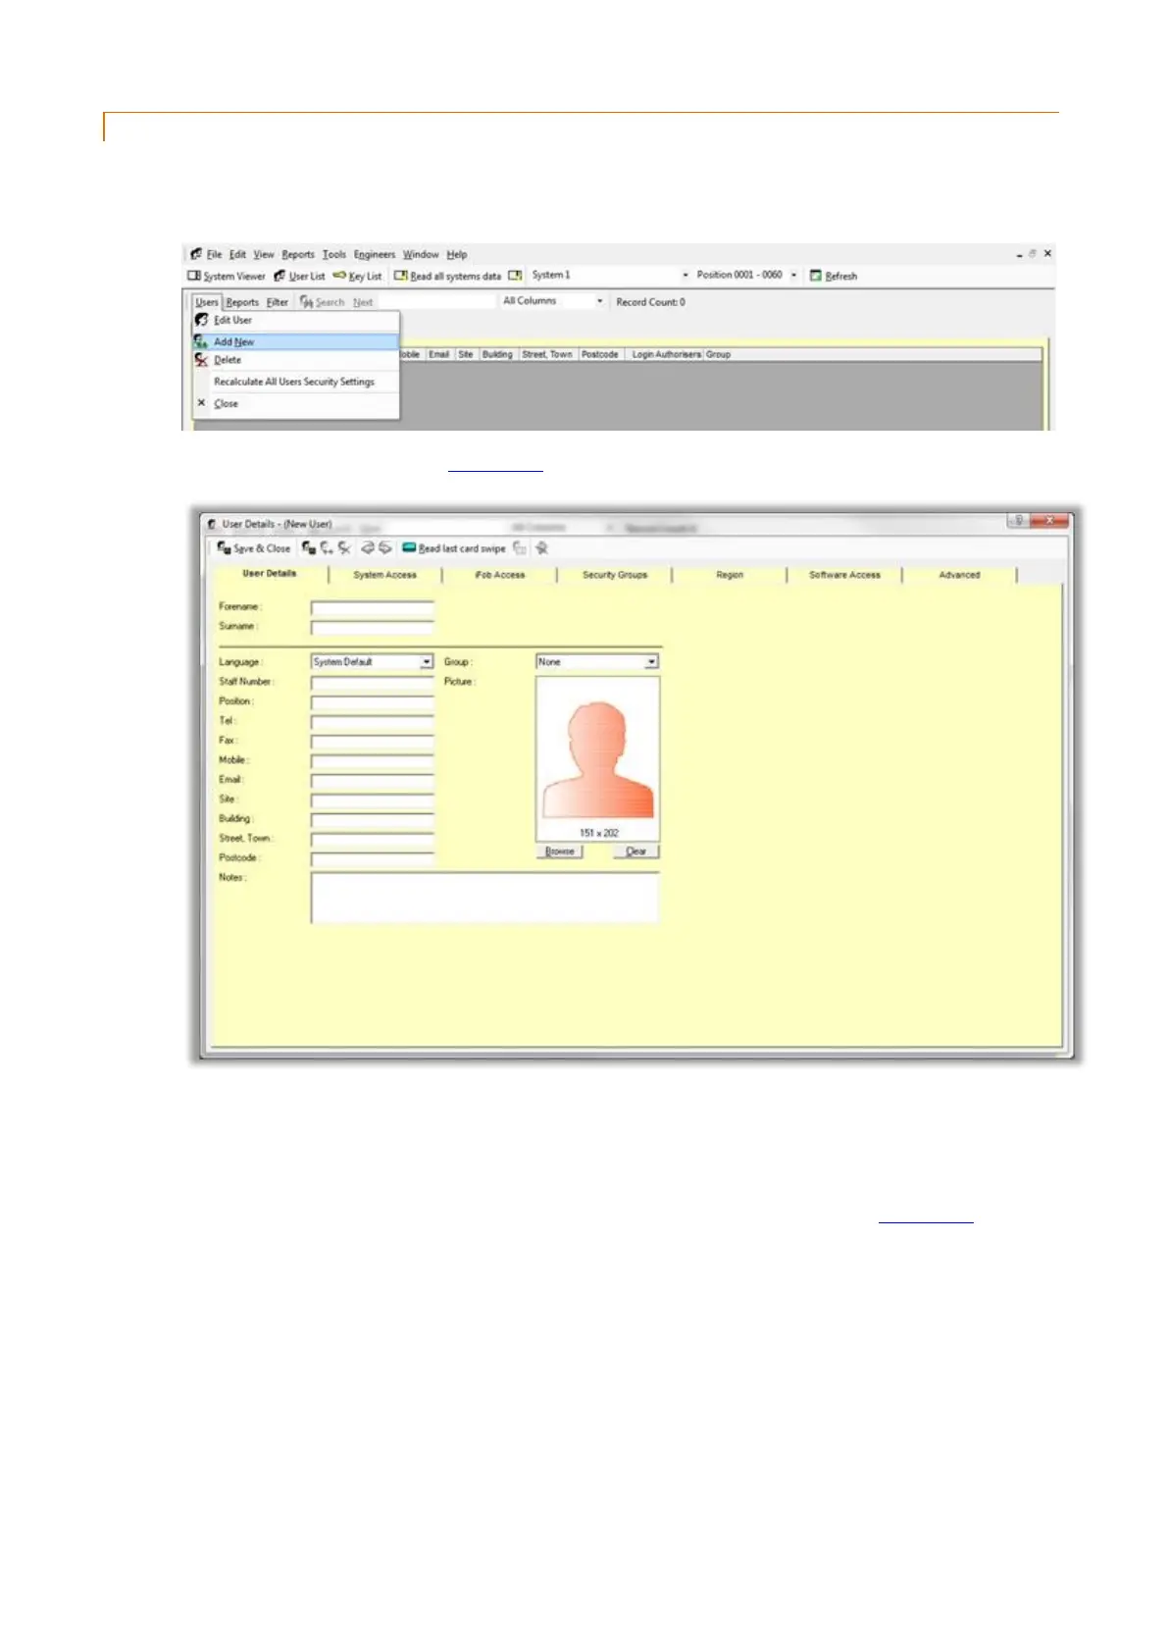Click the next record arrow icon

click(385, 548)
